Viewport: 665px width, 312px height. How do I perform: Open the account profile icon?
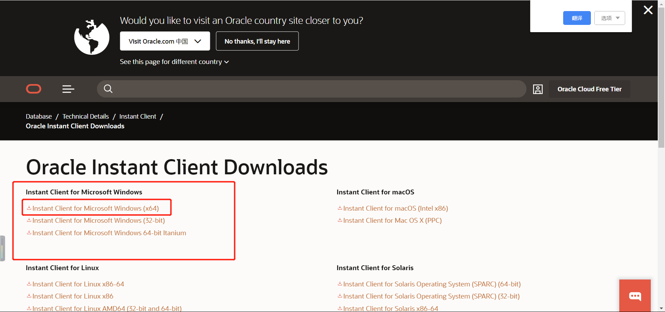click(538, 89)
